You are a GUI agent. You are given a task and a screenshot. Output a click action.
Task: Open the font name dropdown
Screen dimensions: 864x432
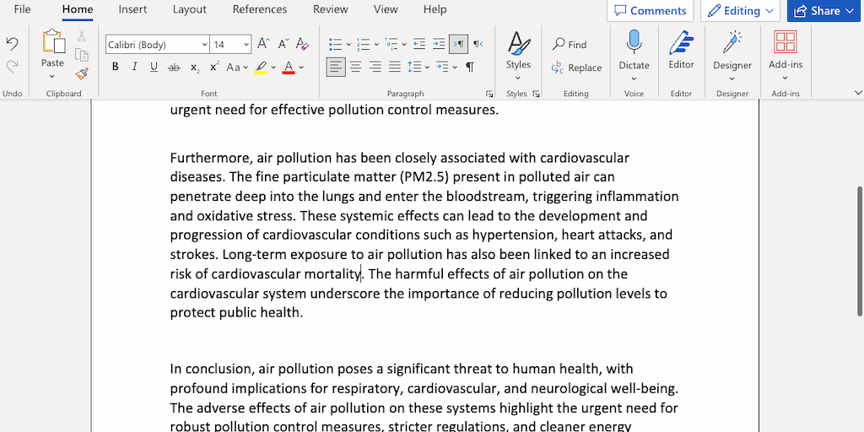[x=204, y=45]
